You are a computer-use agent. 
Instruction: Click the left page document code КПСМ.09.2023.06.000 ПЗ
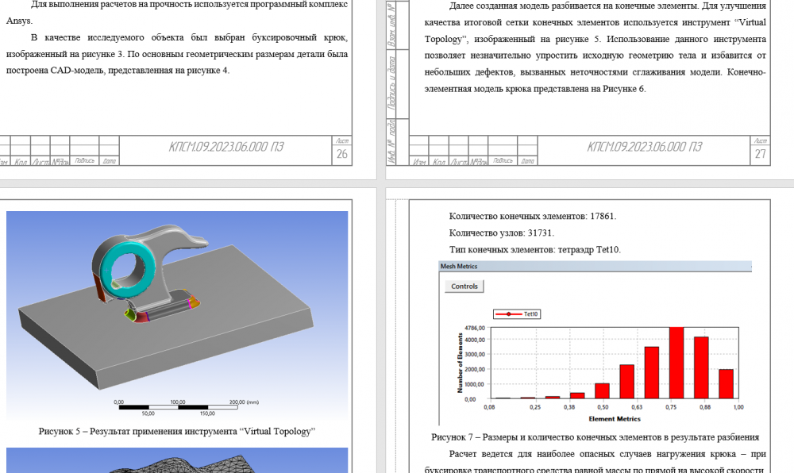[x=226, y=147]
